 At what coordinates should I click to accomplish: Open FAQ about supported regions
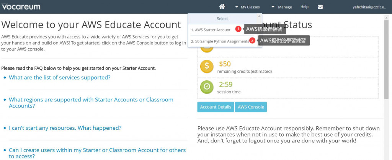(91, 103)
